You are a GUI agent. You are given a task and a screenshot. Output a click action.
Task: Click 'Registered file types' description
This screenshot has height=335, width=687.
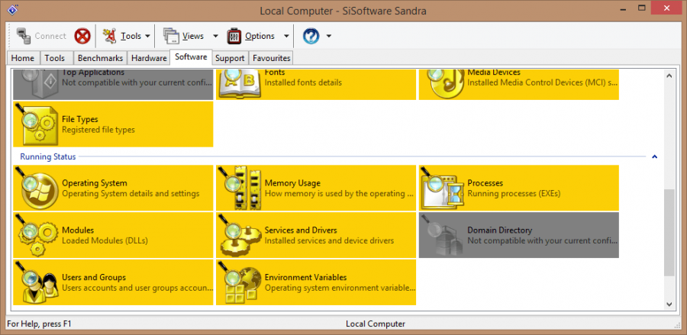98,130
